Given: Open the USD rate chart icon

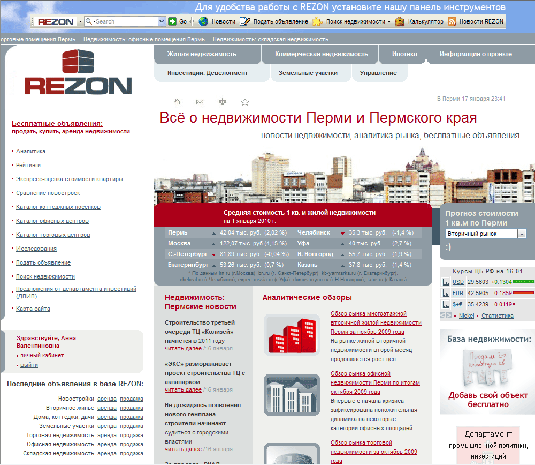Looking at the screenshot, I should click(x=445, y=282).
